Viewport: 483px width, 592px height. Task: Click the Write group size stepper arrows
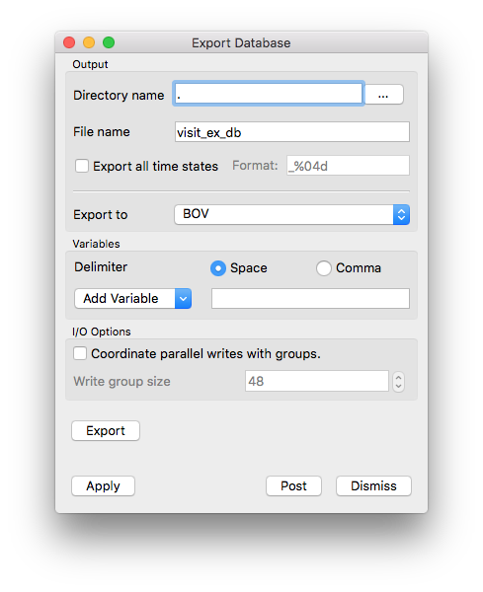coord(398,382)
